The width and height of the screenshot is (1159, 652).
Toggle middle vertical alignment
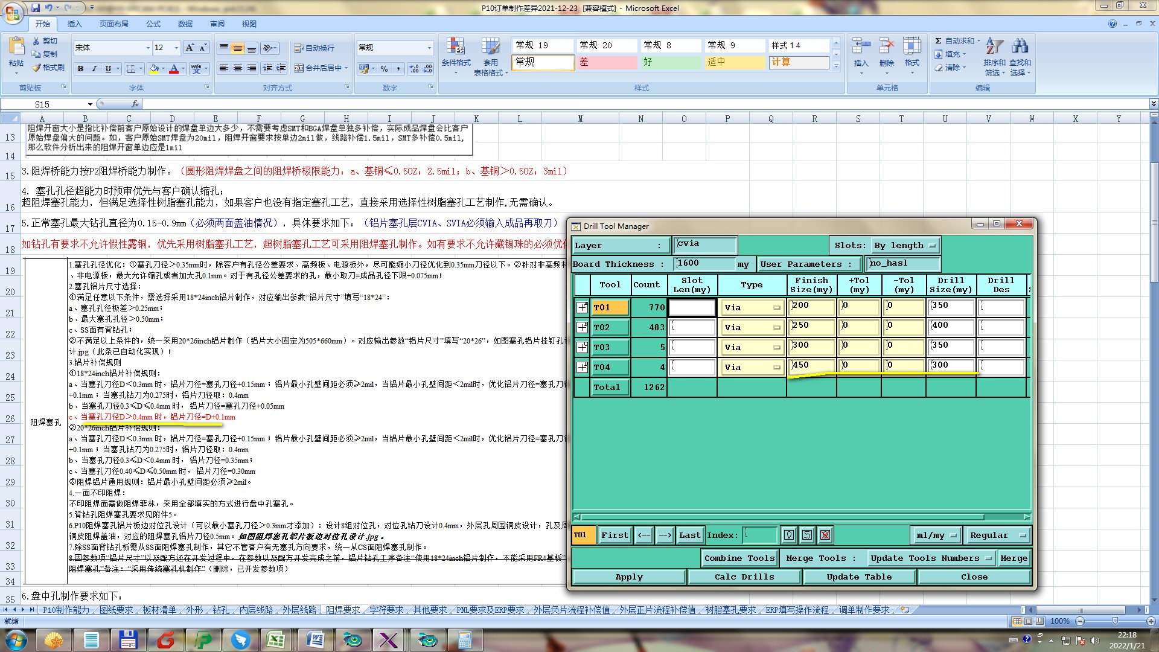[x=238, y=48]
